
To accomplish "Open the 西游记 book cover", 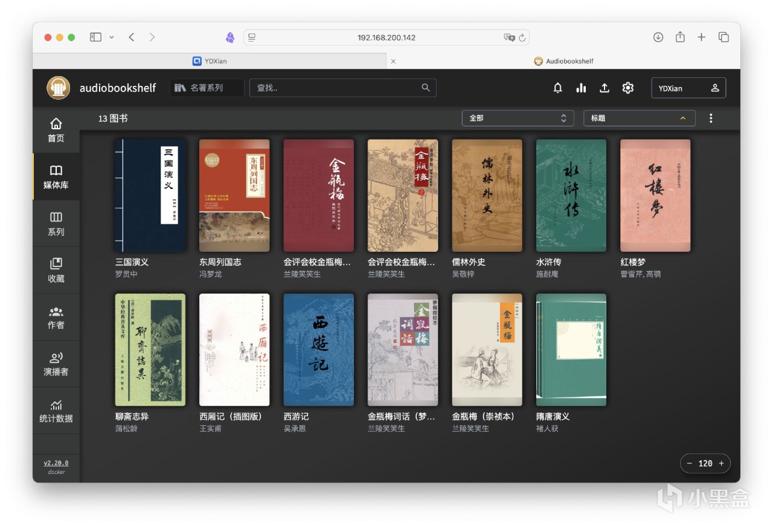I will 319,350.
